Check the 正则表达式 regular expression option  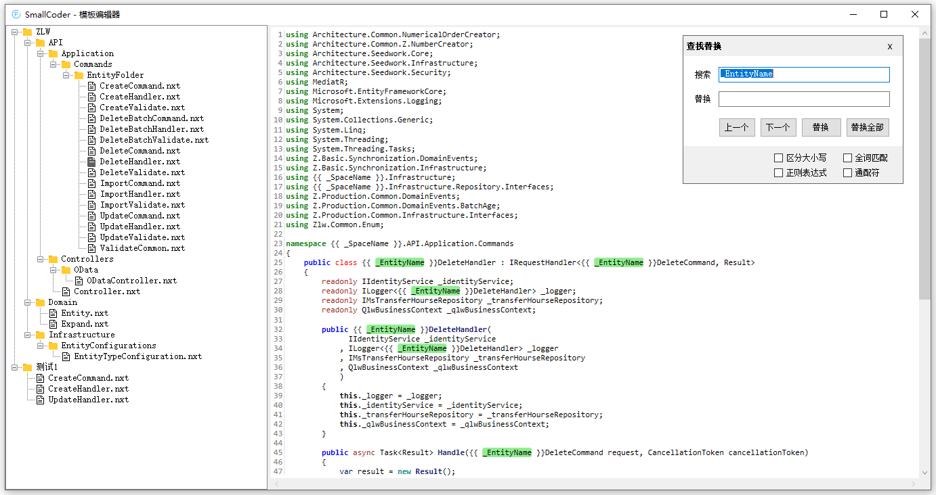[778, 172]
